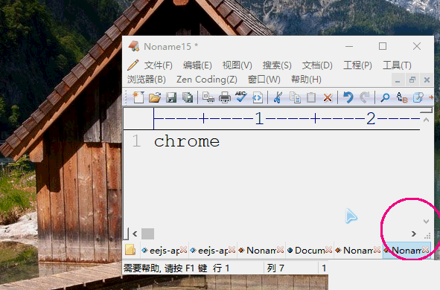The image size is (440, 290).
Task: Click the Copy toolbar icon
Action: click(x=295, y=97)
